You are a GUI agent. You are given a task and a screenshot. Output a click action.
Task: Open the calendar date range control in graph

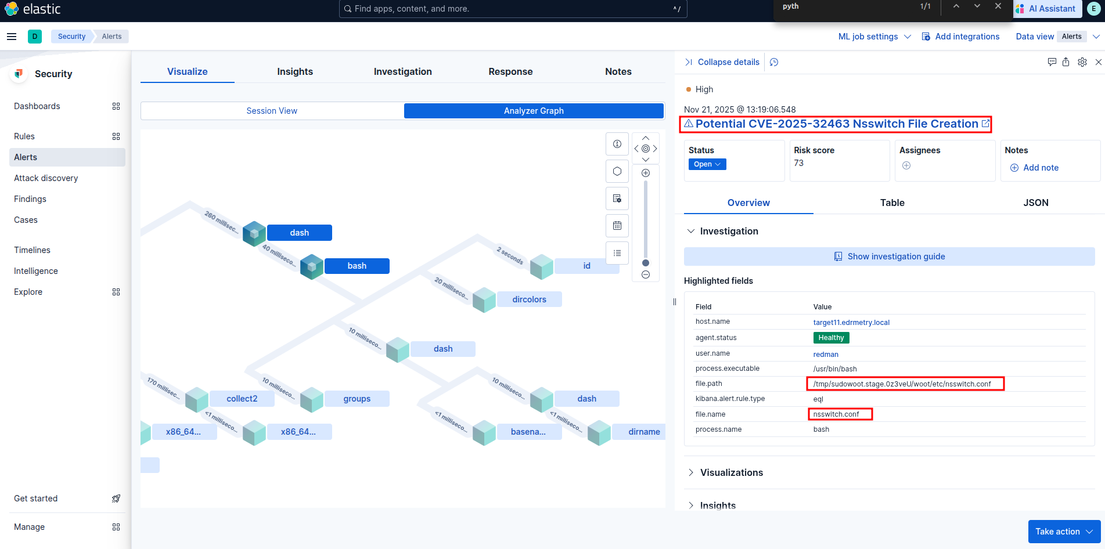617,226
